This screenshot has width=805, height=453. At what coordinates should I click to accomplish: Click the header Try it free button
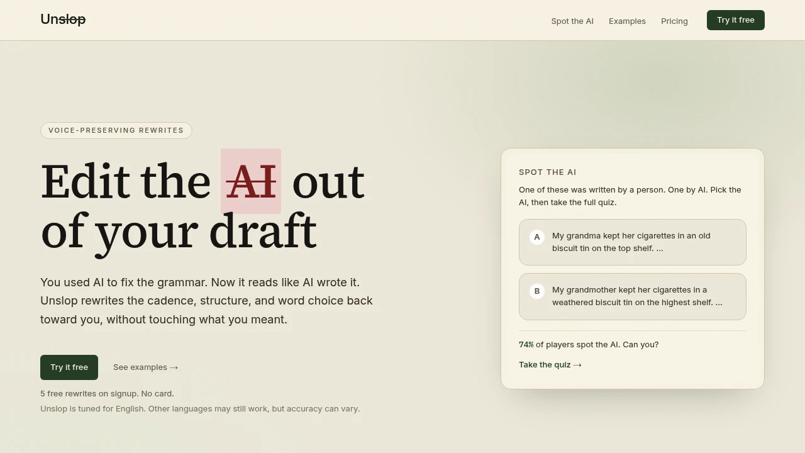click(x=736, y=20)
